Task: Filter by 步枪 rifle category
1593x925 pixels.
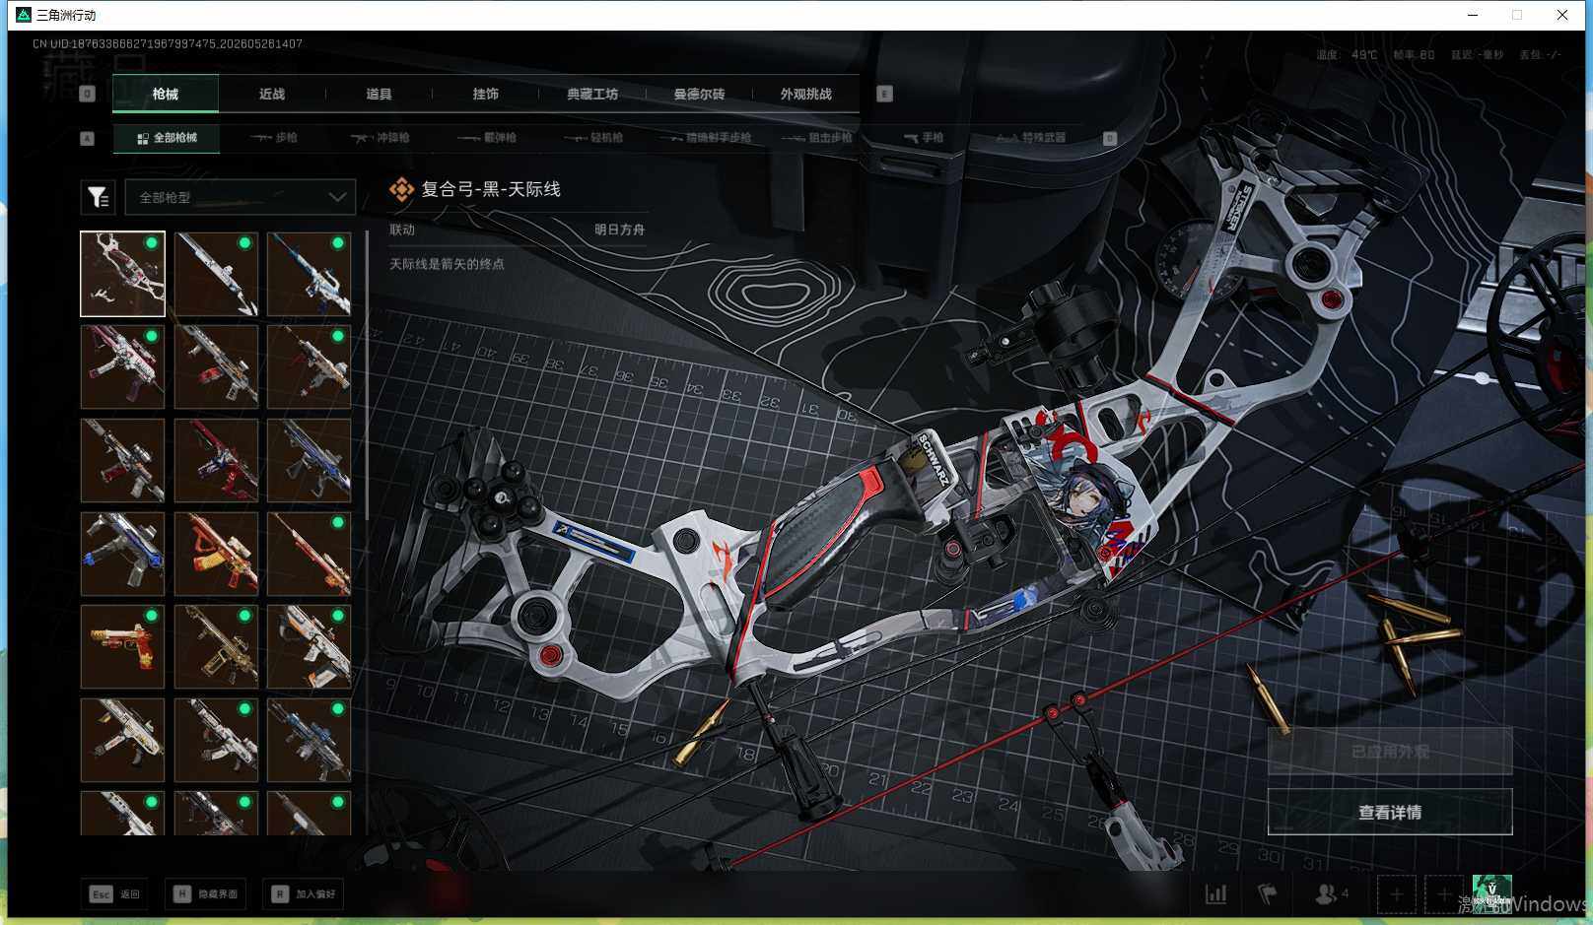Action: tap(274, 138)
